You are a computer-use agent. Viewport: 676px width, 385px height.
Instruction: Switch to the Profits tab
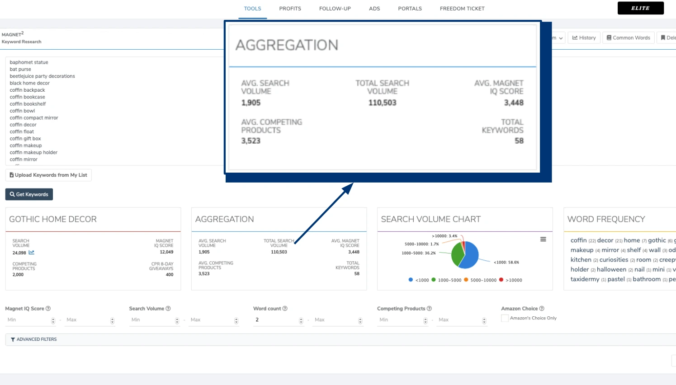(x=290, y=9)
